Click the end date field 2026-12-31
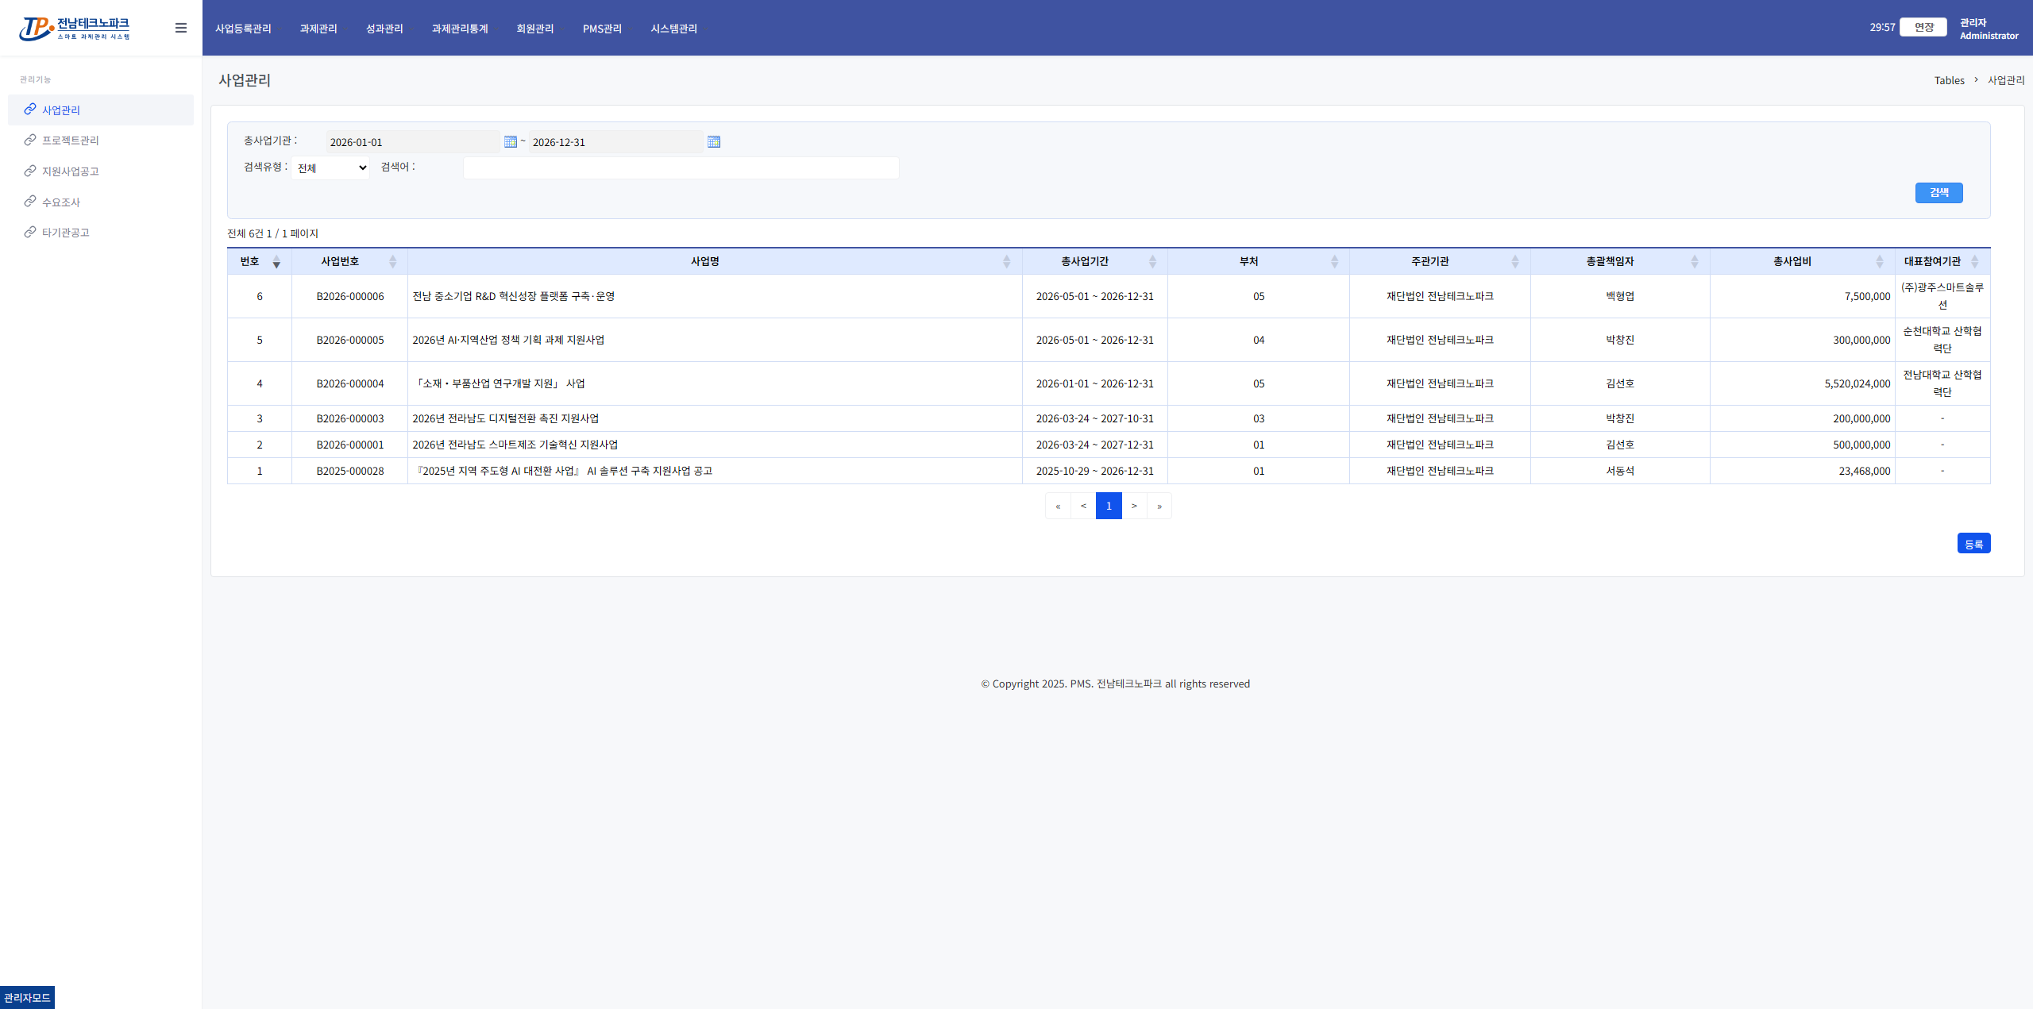 point(616,142)
